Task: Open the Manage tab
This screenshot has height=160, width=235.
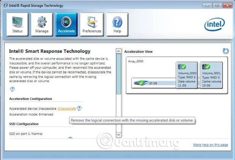Action: point(42,24)
